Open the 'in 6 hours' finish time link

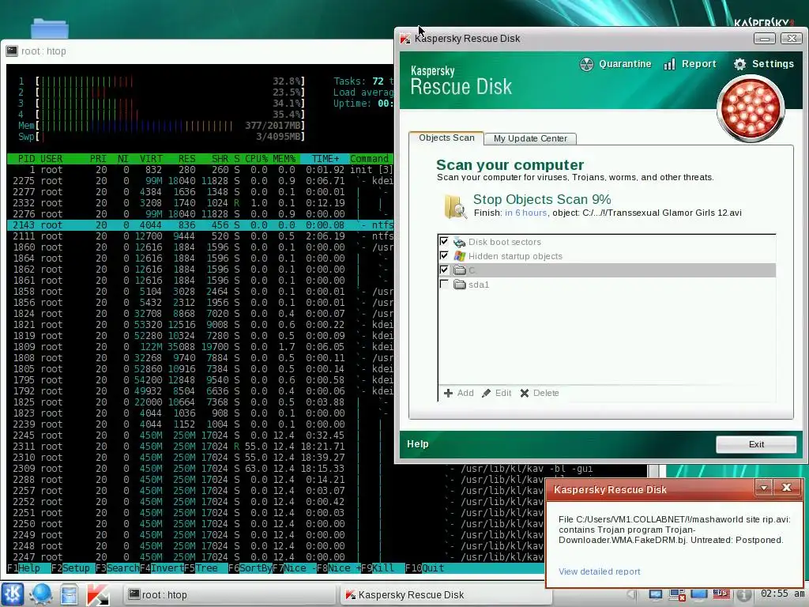tap(525, 213)
